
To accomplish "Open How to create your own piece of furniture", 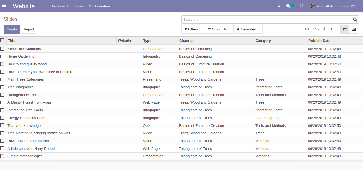I will pos(41,72).
